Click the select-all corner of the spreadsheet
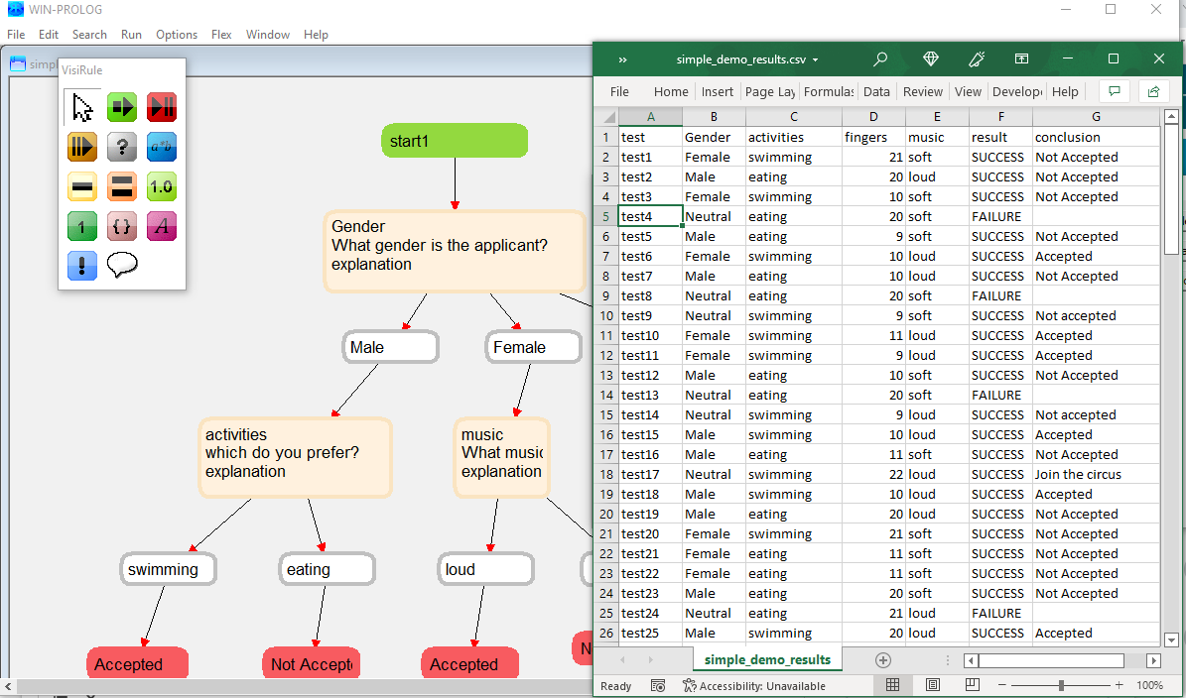Viewport: 1186px width, 698px height. coord(607,116)
